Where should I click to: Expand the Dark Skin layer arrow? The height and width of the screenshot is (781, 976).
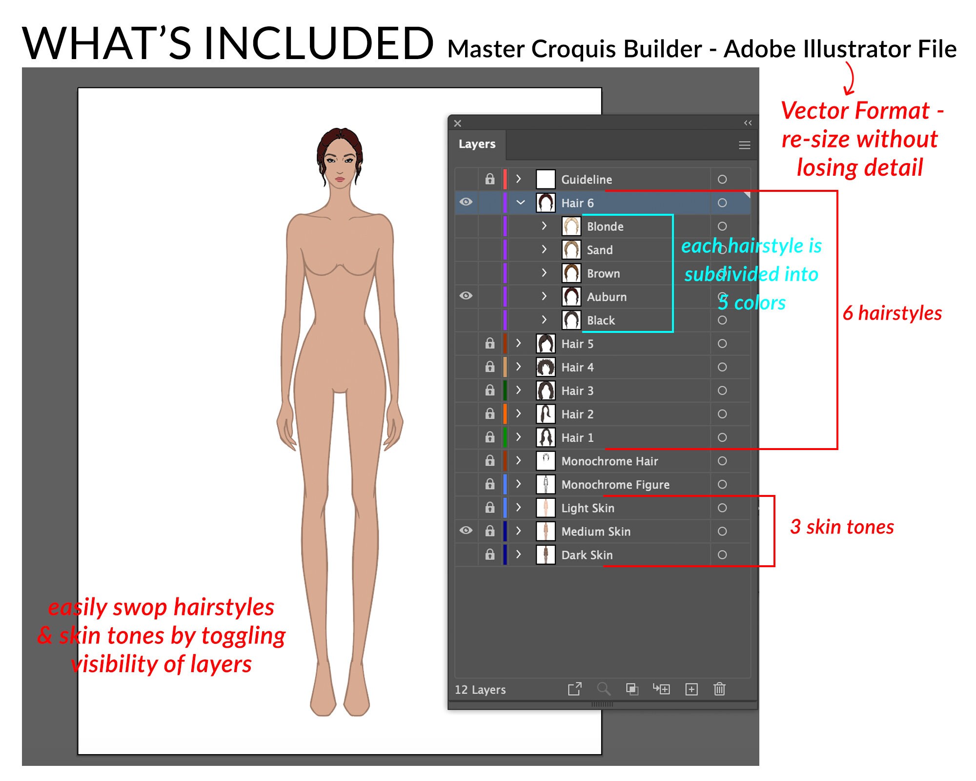[x=519, y=555]
